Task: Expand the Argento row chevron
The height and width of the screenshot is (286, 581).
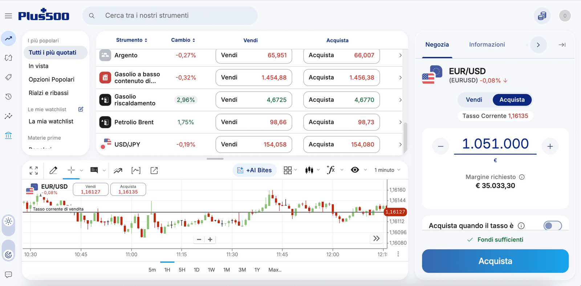Action: point(400,56)
